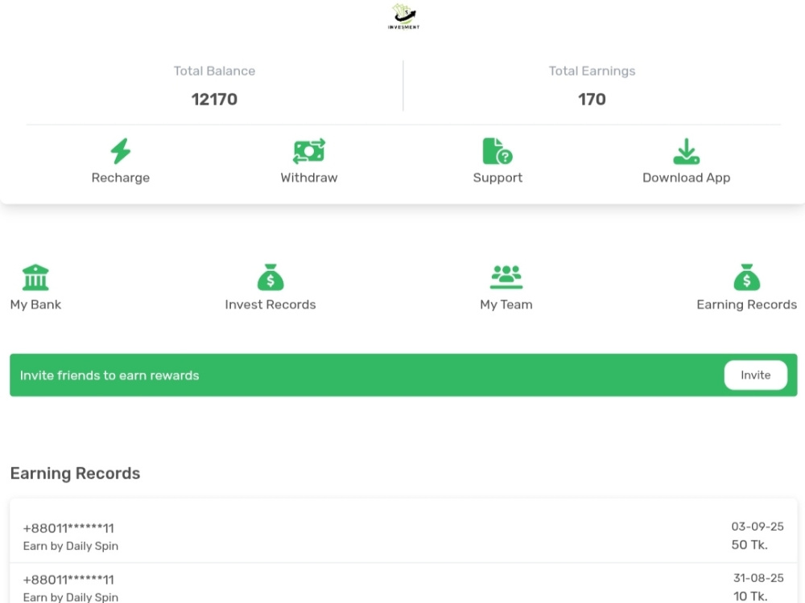Click the Investment logo at the top
This screenshot has height=603, width=805.
coord(403,16)
